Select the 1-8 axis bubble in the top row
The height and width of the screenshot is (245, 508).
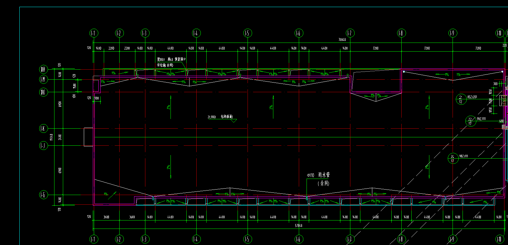(401, 33)
